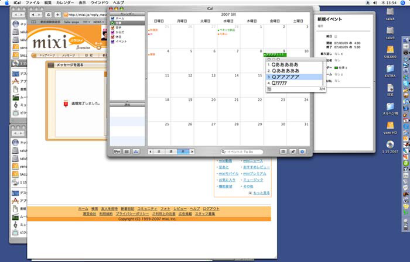The image size is (410, 262).
Task: Go to next month arrow in iCal
Action: (x=192, y=151)
